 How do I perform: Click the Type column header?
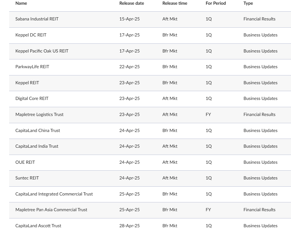[x=248, y=3]
